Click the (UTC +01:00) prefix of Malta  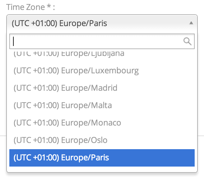click(x=36, y=105)
